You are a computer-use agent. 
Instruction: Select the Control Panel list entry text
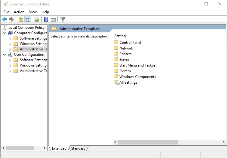pyautogui.click(x=130, y=43)
